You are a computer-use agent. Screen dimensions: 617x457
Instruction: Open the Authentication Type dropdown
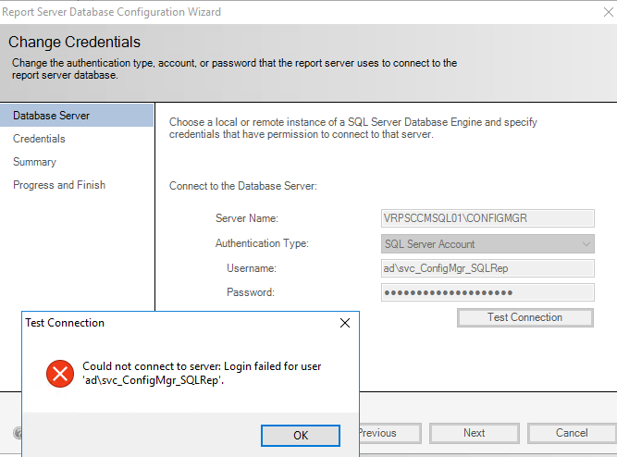pos(487,244)
